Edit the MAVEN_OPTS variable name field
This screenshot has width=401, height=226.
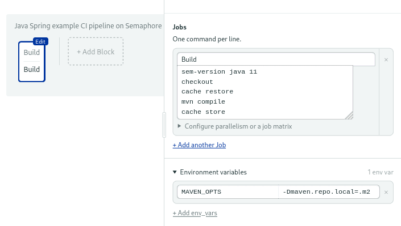(228, 192)
